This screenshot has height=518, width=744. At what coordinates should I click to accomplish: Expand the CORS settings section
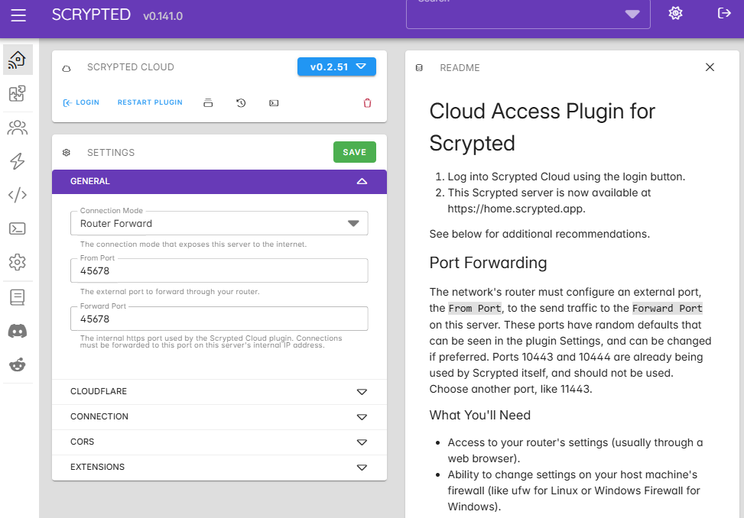[219, 442]
